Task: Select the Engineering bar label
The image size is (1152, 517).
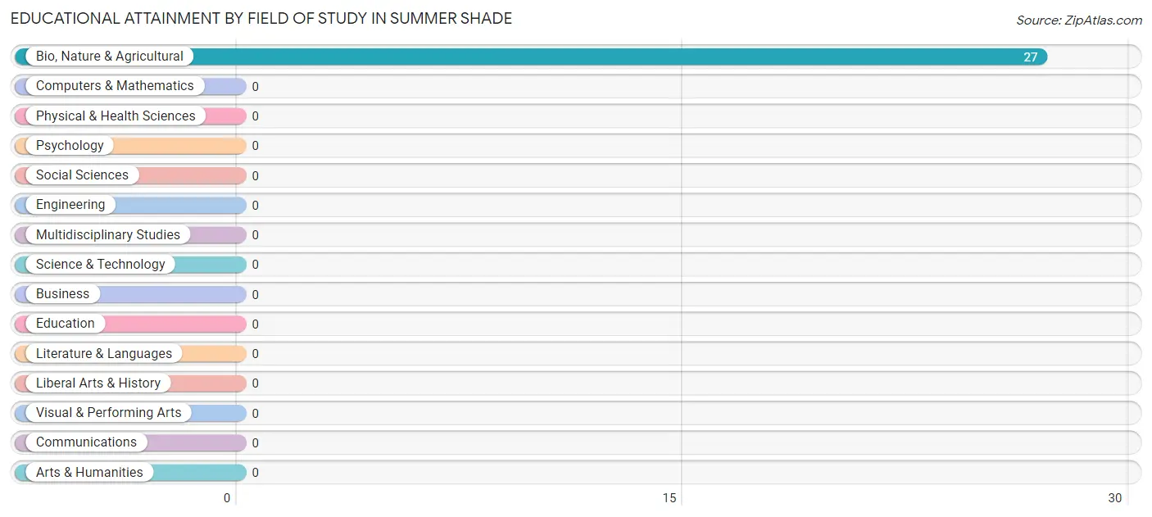Action: (70, 205)
